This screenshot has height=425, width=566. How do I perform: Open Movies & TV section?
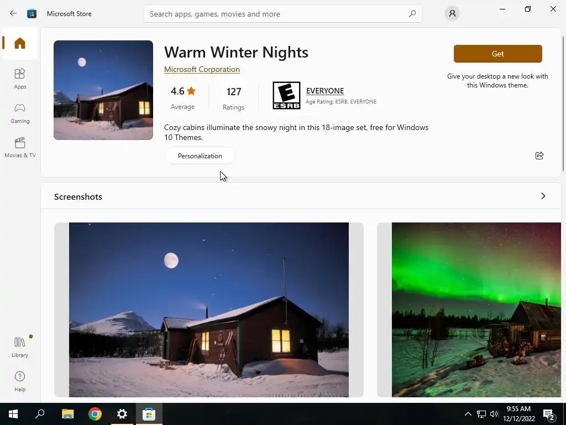pos(20,147)
